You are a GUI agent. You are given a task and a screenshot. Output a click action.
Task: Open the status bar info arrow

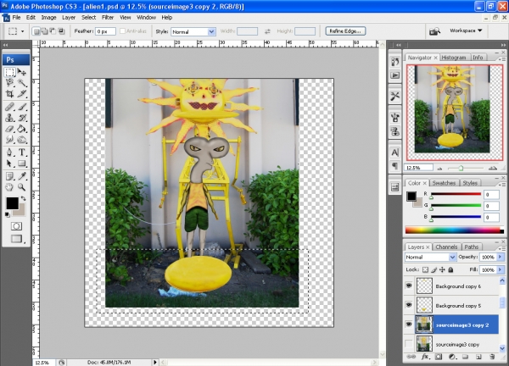(155, 362)
